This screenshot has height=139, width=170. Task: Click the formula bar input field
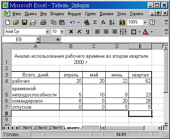click(114, 39)
